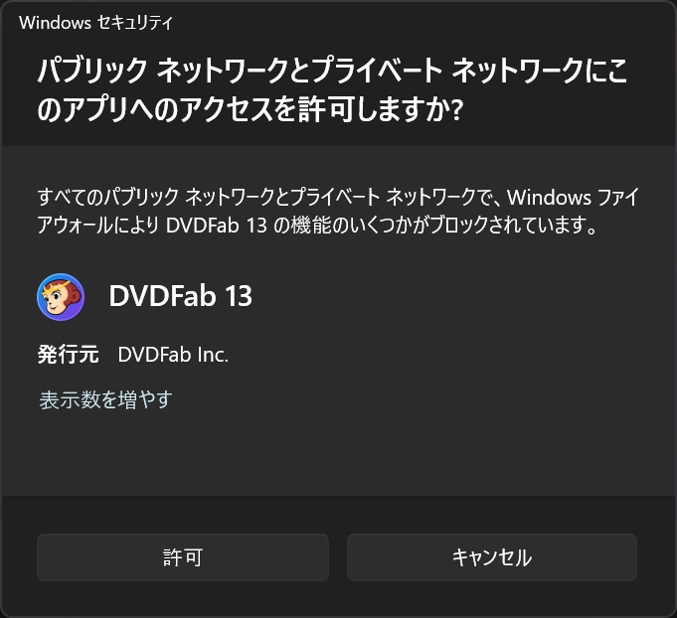Dismiss the dialog with キャンセル
Screen dimensions: 677x618
[x=492, y=557]
